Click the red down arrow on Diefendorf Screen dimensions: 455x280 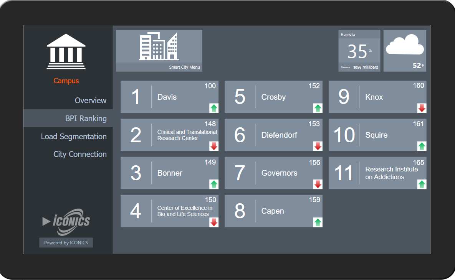tap(318, 146)
